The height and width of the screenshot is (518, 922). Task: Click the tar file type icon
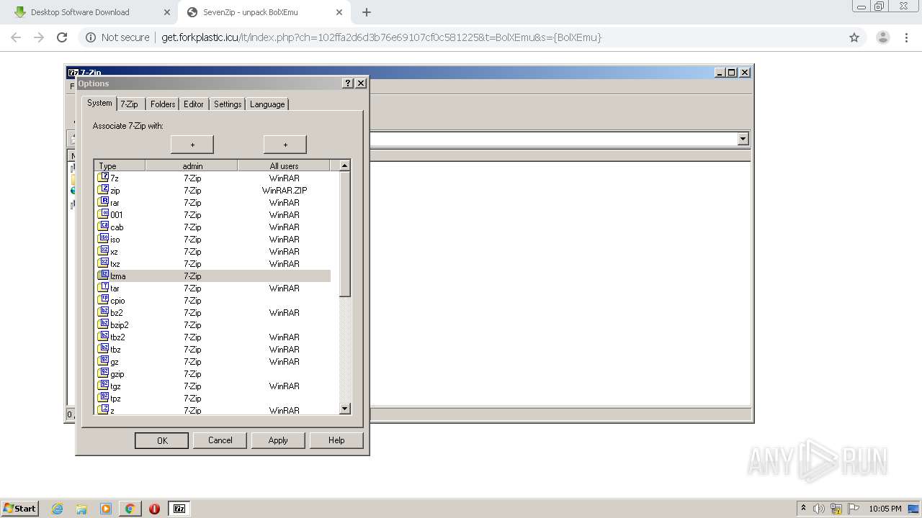103,288
